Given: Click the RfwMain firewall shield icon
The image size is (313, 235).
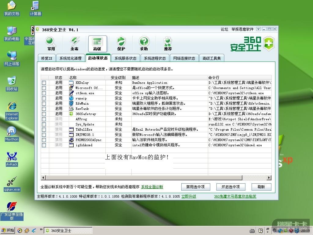Looking at the screenshot, I should (71, 103).
